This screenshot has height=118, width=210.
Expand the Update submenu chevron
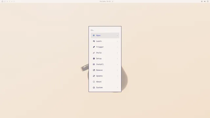click(117, 76)
